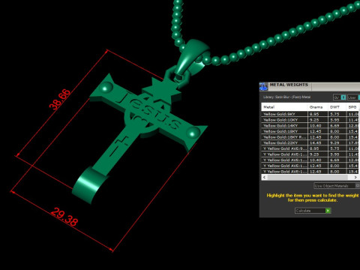360x270 pixels.
Task: Click the 38.66 dimension label
Action: coord(60,99)
